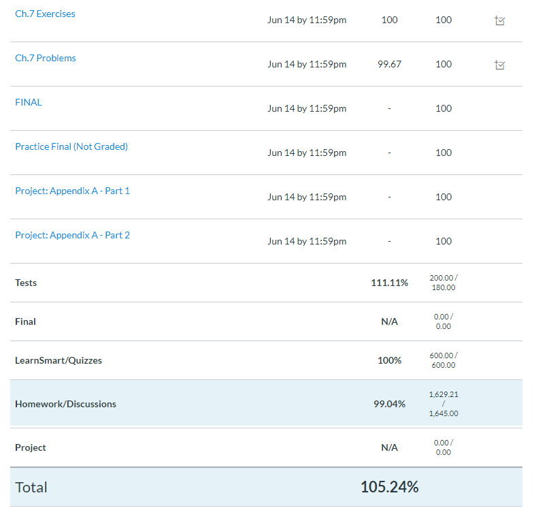The width and height of the screenshot is (534, 521).
Task: Open Ch.7 Problems submission details icon
Action: point(499,65)
